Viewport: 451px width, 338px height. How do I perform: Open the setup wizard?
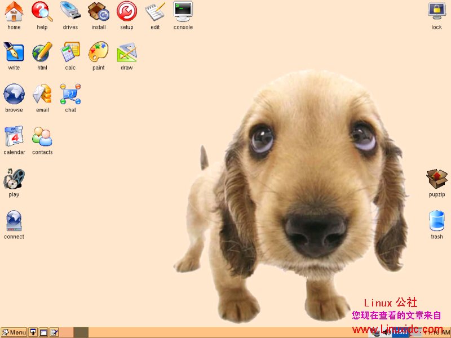point(126,11)
